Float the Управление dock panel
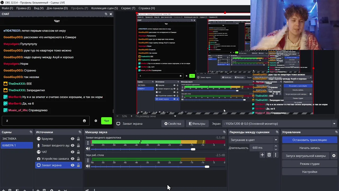Viewport: 339px width, 191px height. [x=337, y=132]
